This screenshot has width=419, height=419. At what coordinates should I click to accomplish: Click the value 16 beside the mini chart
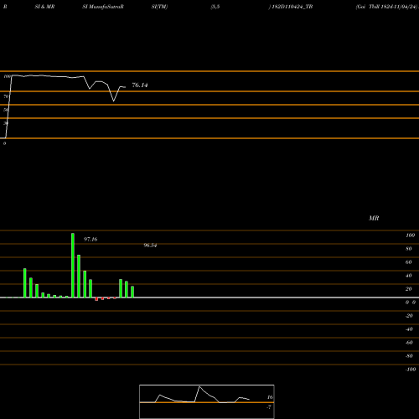click(x=270, y=397)
